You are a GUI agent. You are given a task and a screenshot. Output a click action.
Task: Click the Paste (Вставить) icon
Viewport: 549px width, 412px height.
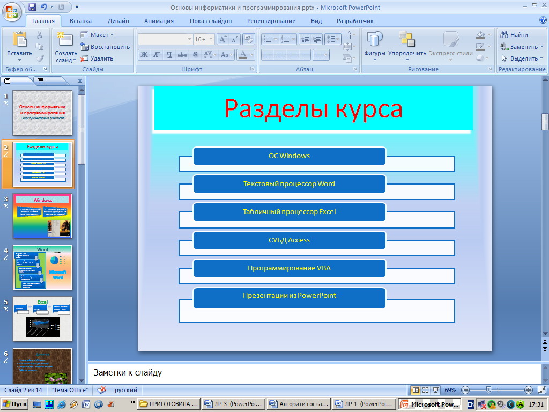[20, 39]
